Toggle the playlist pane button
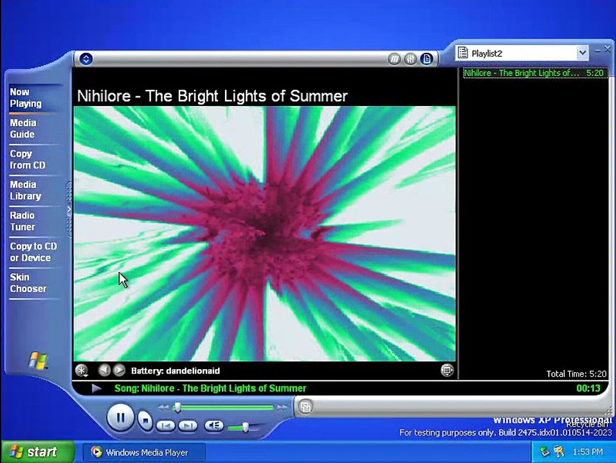Image resolution: width=616 pixels, height=463 pixels. [x=426, y=59]
